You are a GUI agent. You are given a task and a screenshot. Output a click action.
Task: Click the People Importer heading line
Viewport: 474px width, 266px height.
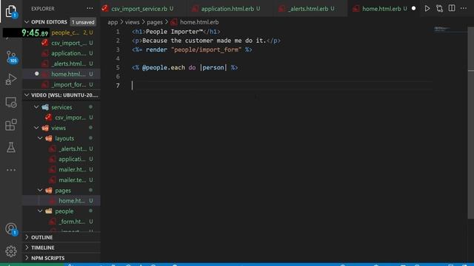176,32
